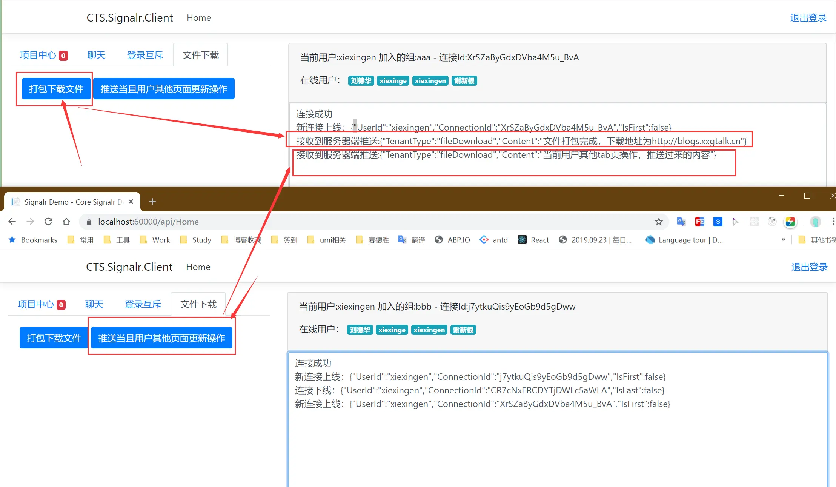Select the 登录互斥 tab in upper page

click(x=145, y=55)
